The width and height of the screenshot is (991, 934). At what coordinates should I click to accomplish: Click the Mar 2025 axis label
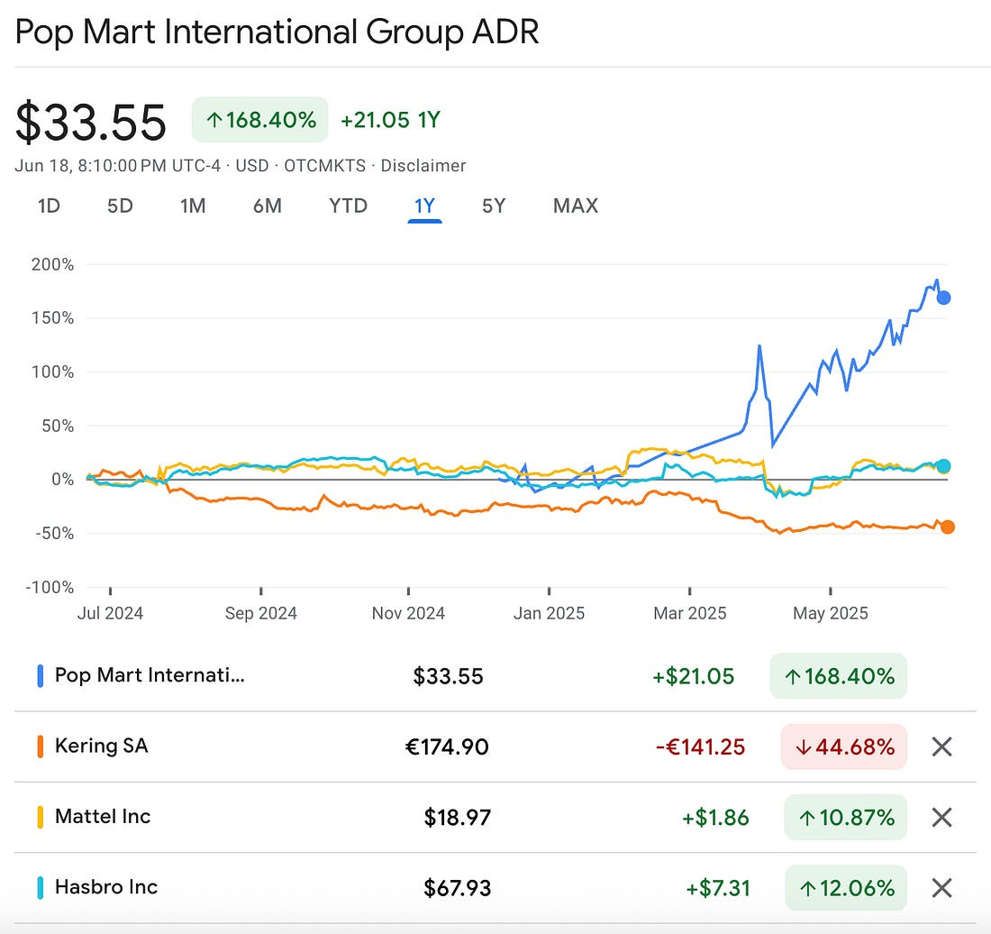689,613
